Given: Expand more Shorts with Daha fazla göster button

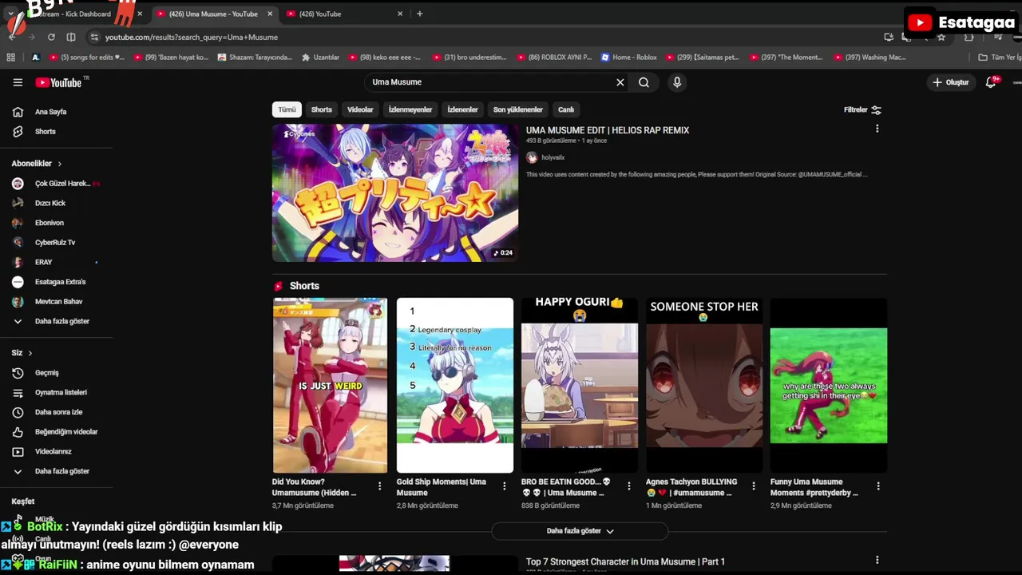Looking at the screenshot, I should point(580,531).
